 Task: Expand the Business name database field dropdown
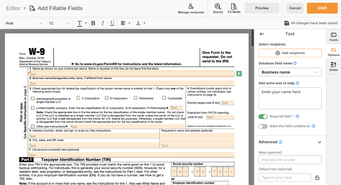tap(290, 72)
